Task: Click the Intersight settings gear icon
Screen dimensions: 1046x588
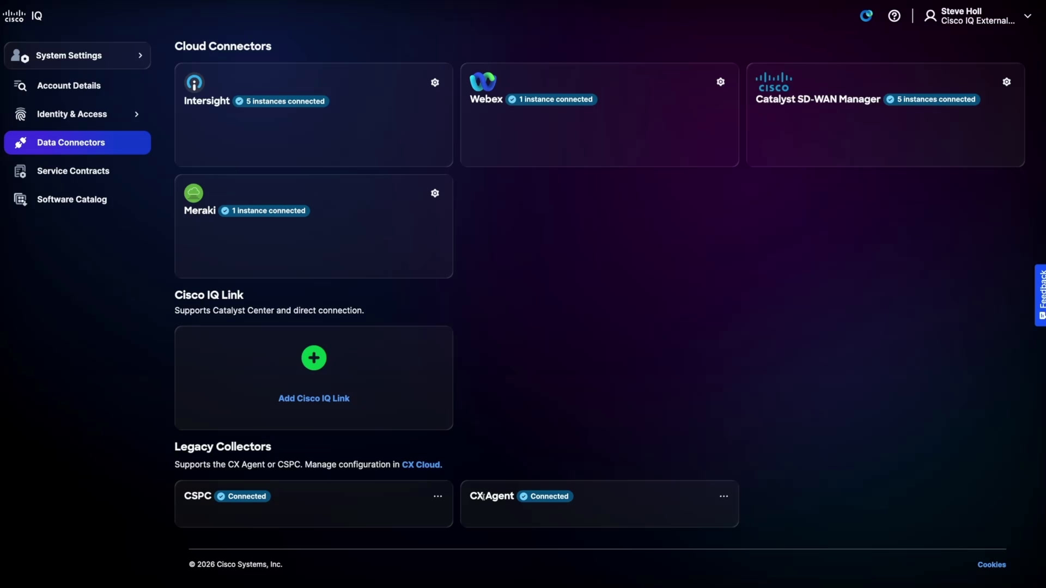Action: (435, 83)
